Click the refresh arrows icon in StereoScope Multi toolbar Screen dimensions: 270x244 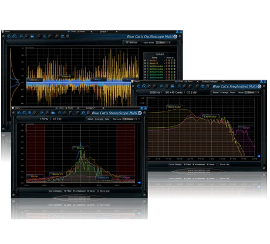point(83,113)
